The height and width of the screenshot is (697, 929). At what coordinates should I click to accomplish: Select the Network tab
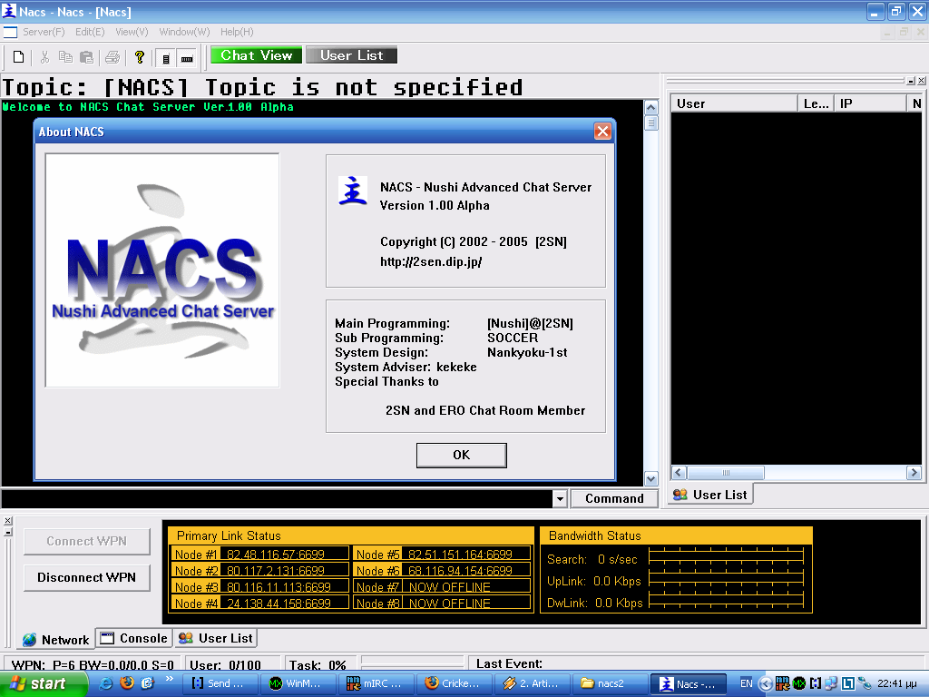(55, 640)
